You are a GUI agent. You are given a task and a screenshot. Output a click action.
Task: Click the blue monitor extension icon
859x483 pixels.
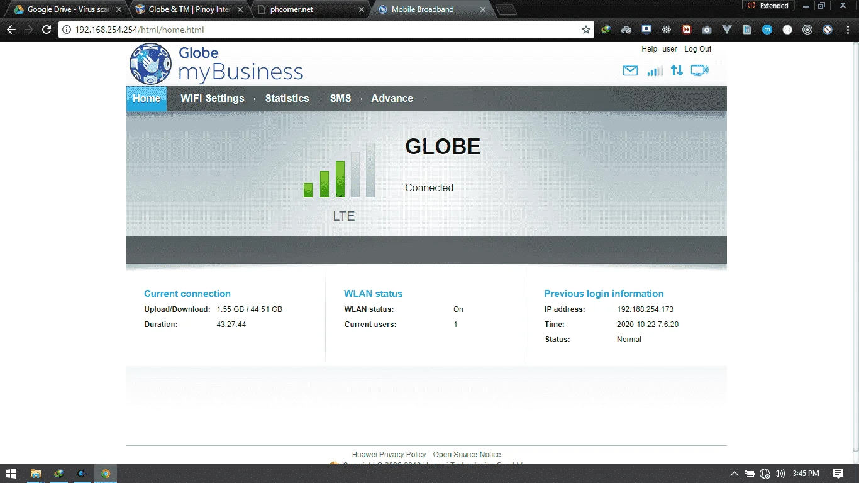coord(646,30)
